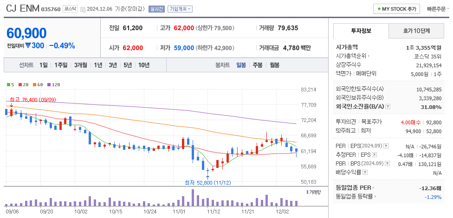The image size is (453, 218).
Task: Click the CJ ENM stock name
Action: click(23, 8)
